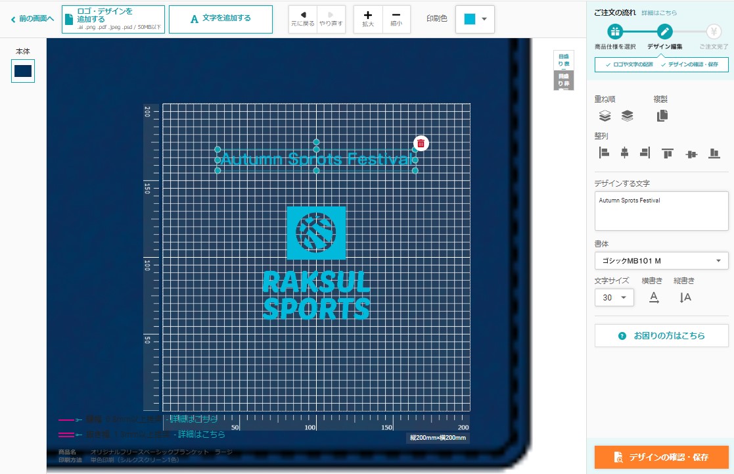Set vertical text with the 縦書き icon
Screen dimensions: 734x474
coord(685,297)
